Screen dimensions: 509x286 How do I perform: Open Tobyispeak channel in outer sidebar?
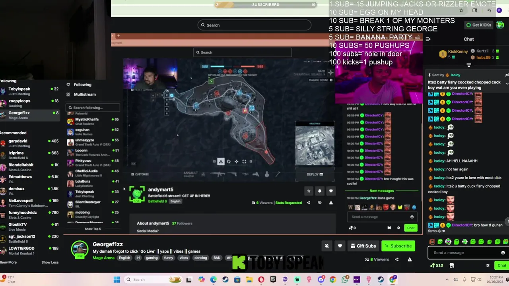[x=29, y=91]
